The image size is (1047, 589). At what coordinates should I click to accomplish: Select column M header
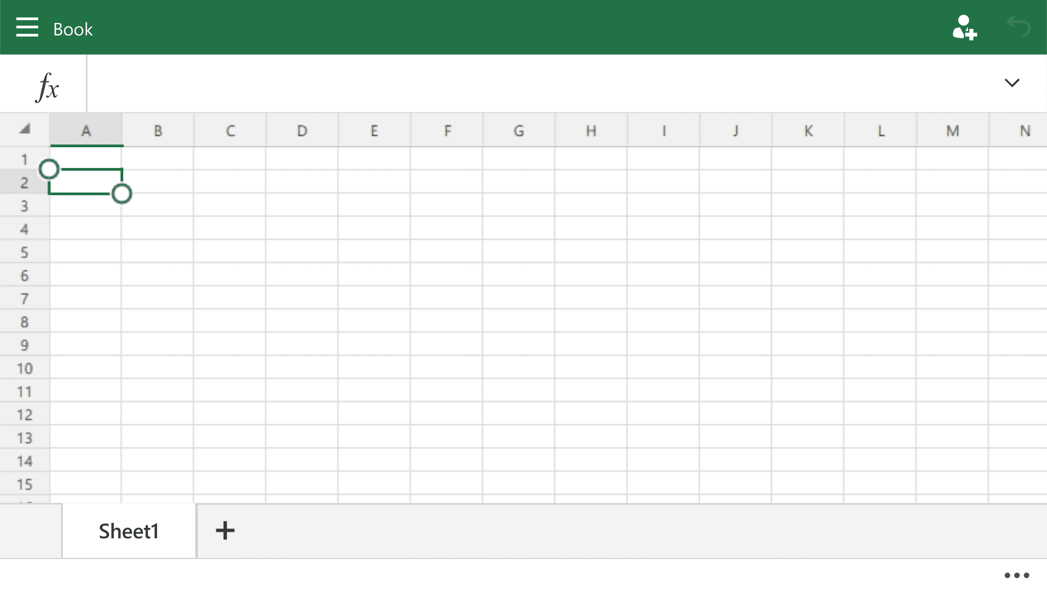[952, 130]
